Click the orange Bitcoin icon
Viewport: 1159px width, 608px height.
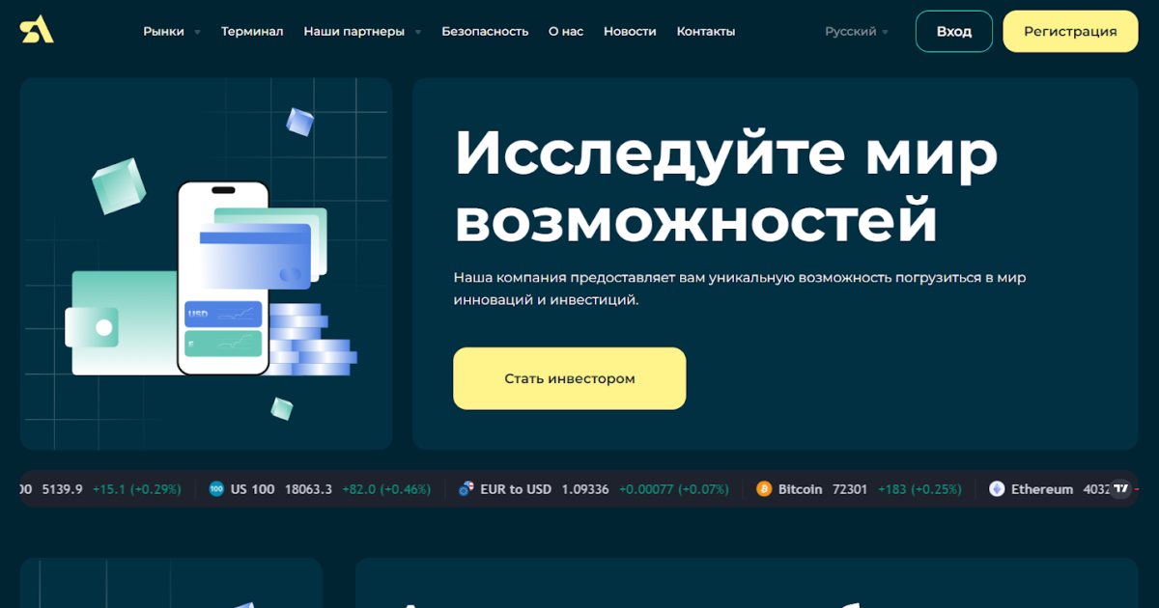pos(764,489)
